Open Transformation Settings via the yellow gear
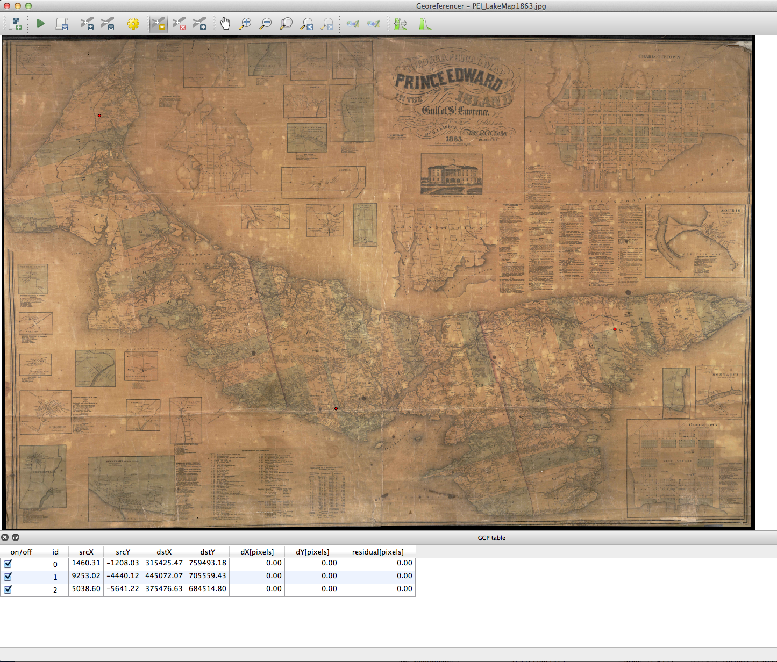This screenshot has height=662, width=777. coord(133,24)
